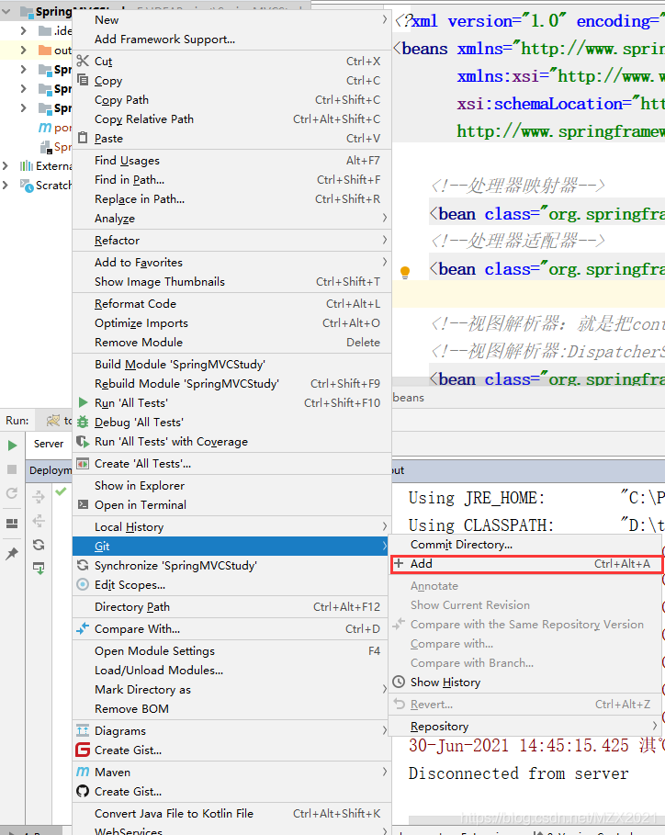Image resolution: width=665 pixels, height=835 pixels.
Task: Click the Create 'All Tests' icon
Action: coord(83,463)
